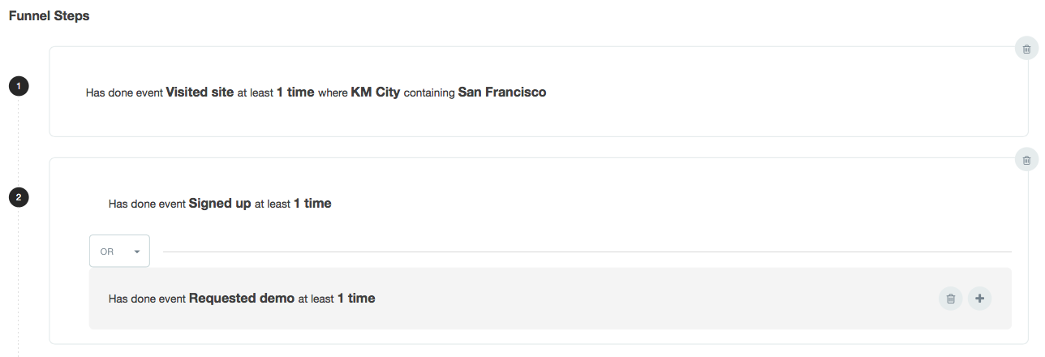Image resolution: width=1045 pixels, height=357 pixels.
Task: Remove the Requested demo condition
Action: tap(951, 299)
